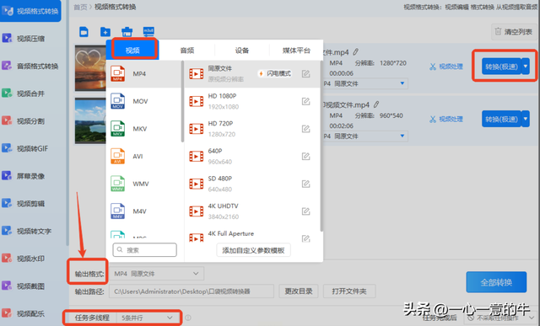Go to 首页 in the breadcrumb
Viewport: 540px width, 326px height.
tap(80, 7)
